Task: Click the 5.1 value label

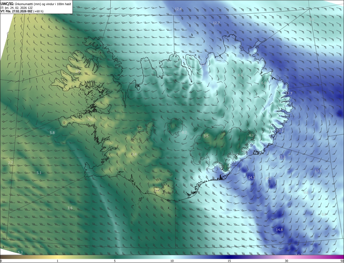Action: point(39,173)
